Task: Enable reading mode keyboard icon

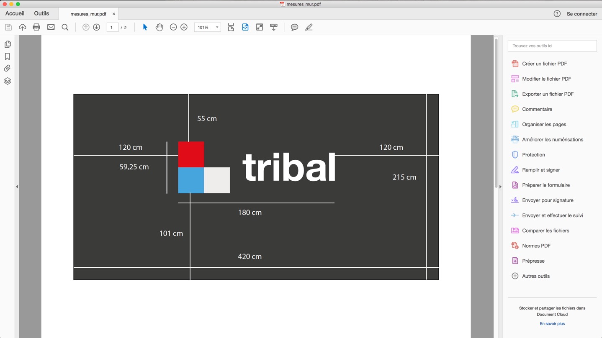Action: click(274, 27)
